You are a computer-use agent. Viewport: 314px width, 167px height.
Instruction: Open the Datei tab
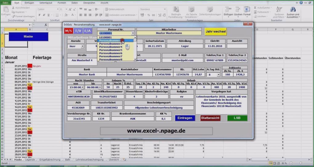(x=6, y=3)
